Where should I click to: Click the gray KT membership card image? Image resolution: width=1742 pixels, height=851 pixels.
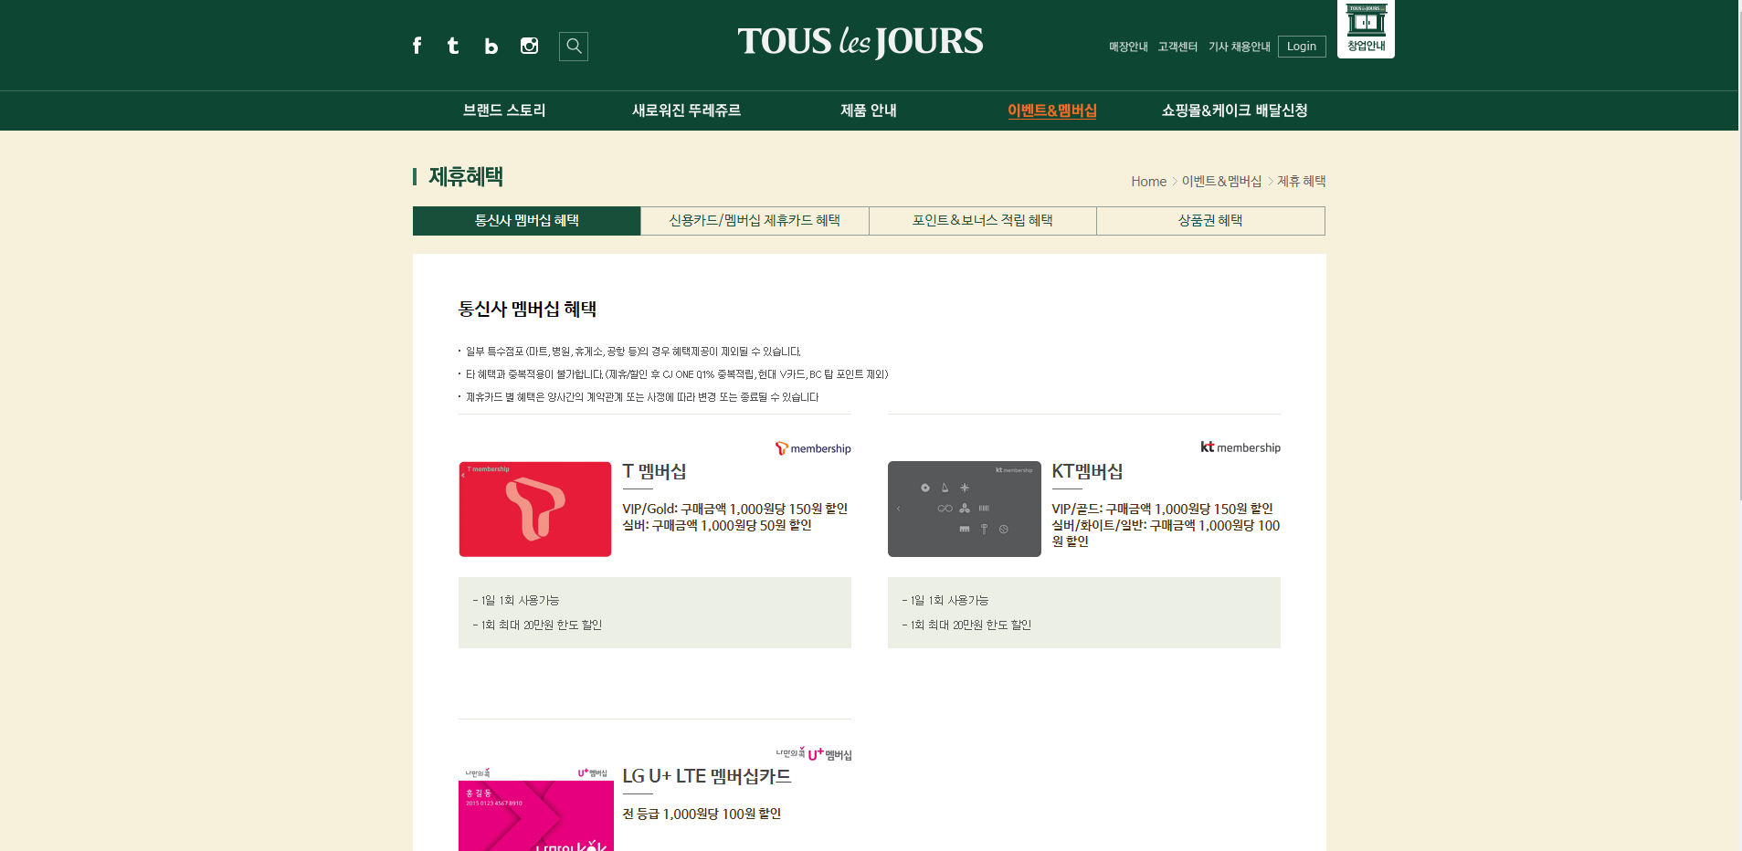pos(965,510)
